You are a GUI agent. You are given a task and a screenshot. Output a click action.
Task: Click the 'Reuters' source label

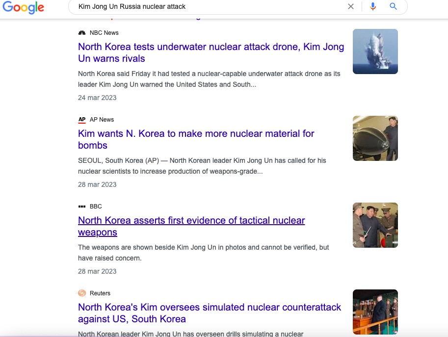click(100, 293)
